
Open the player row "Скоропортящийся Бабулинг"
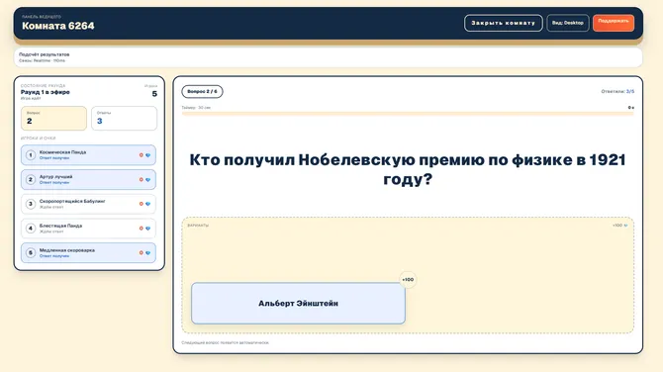click(88, 204)
